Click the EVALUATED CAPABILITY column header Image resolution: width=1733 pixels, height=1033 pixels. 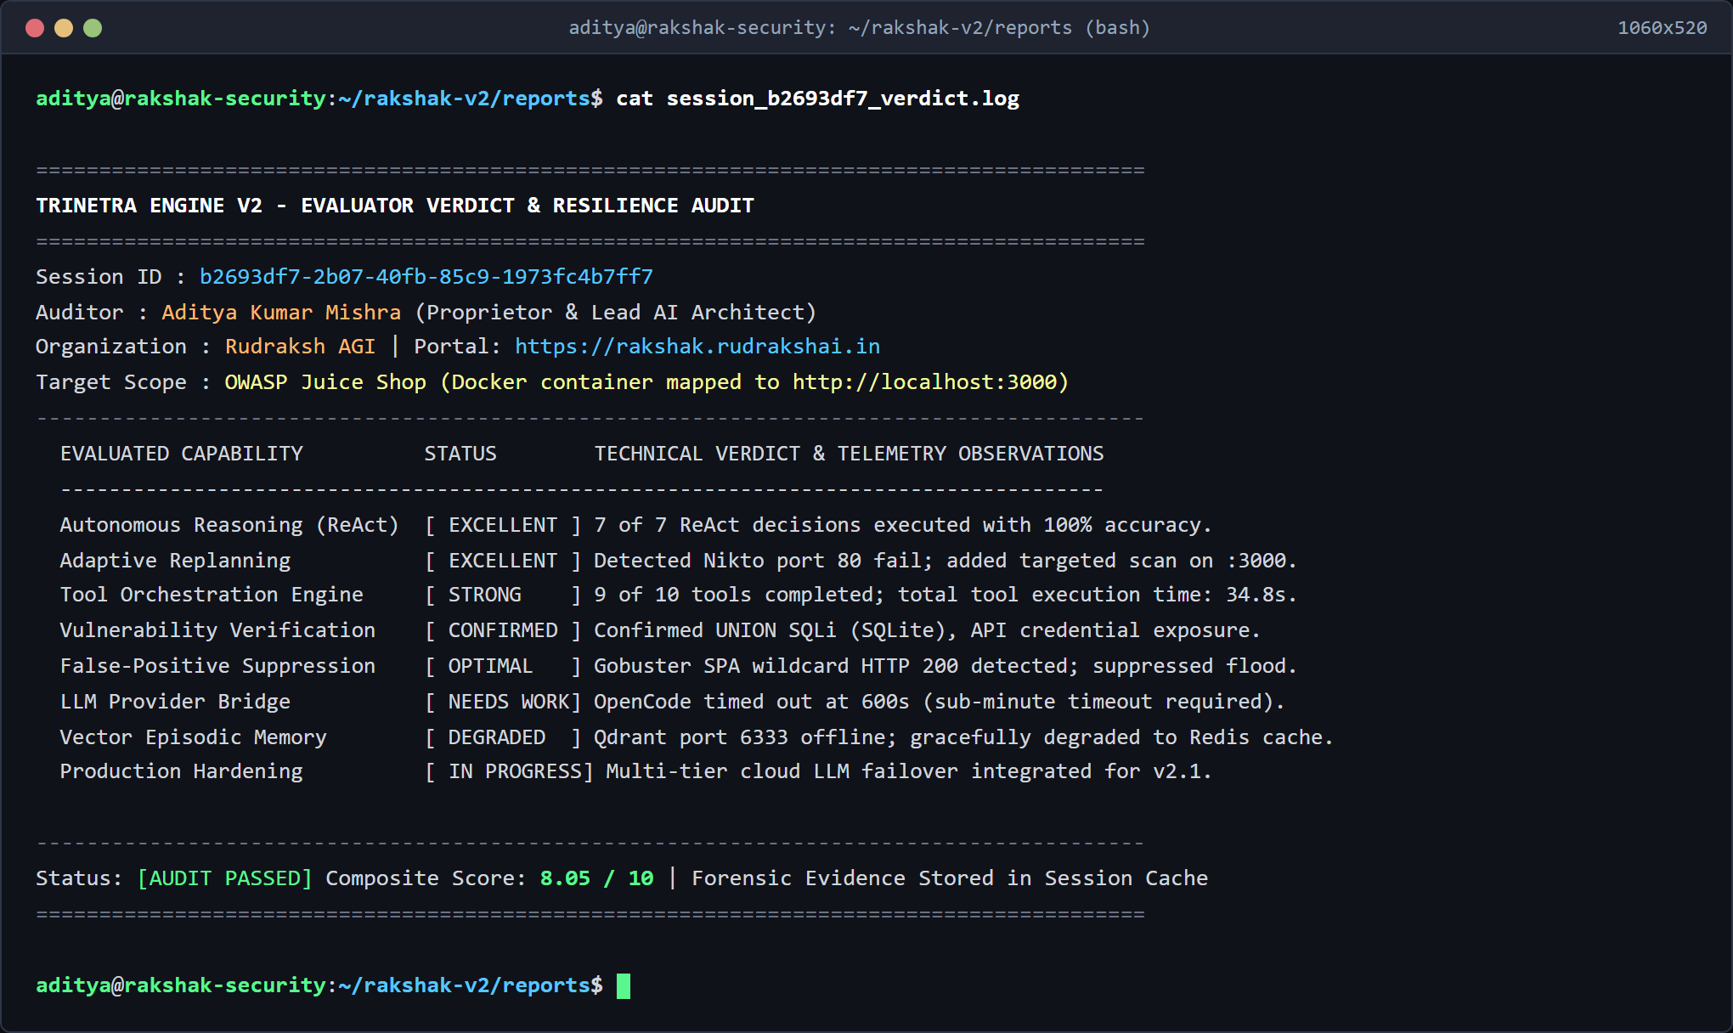click(x=182, y=454)
